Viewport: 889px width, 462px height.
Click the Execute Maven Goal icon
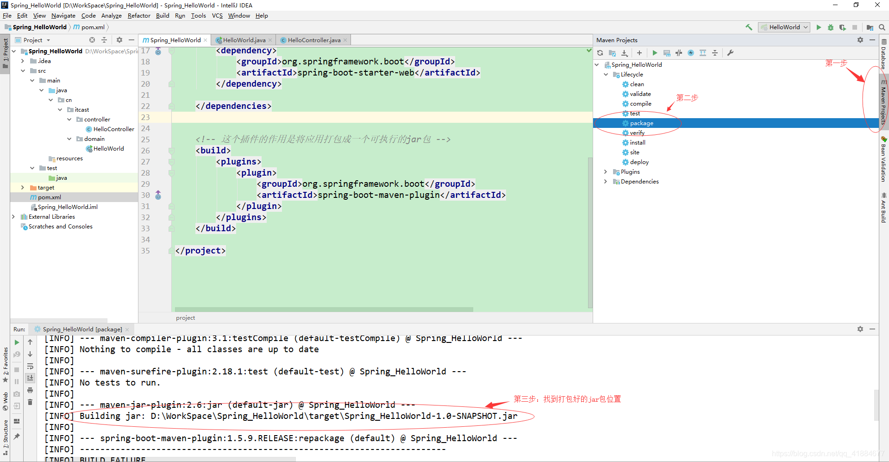(x=667, y=53)
